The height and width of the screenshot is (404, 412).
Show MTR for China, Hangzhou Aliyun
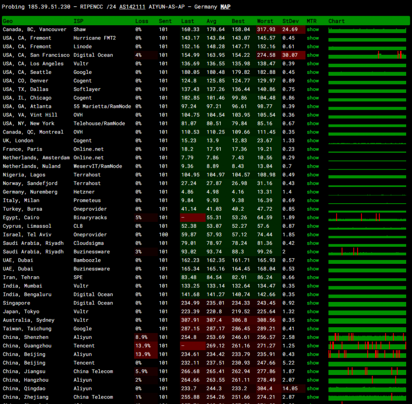pos(313,380)
